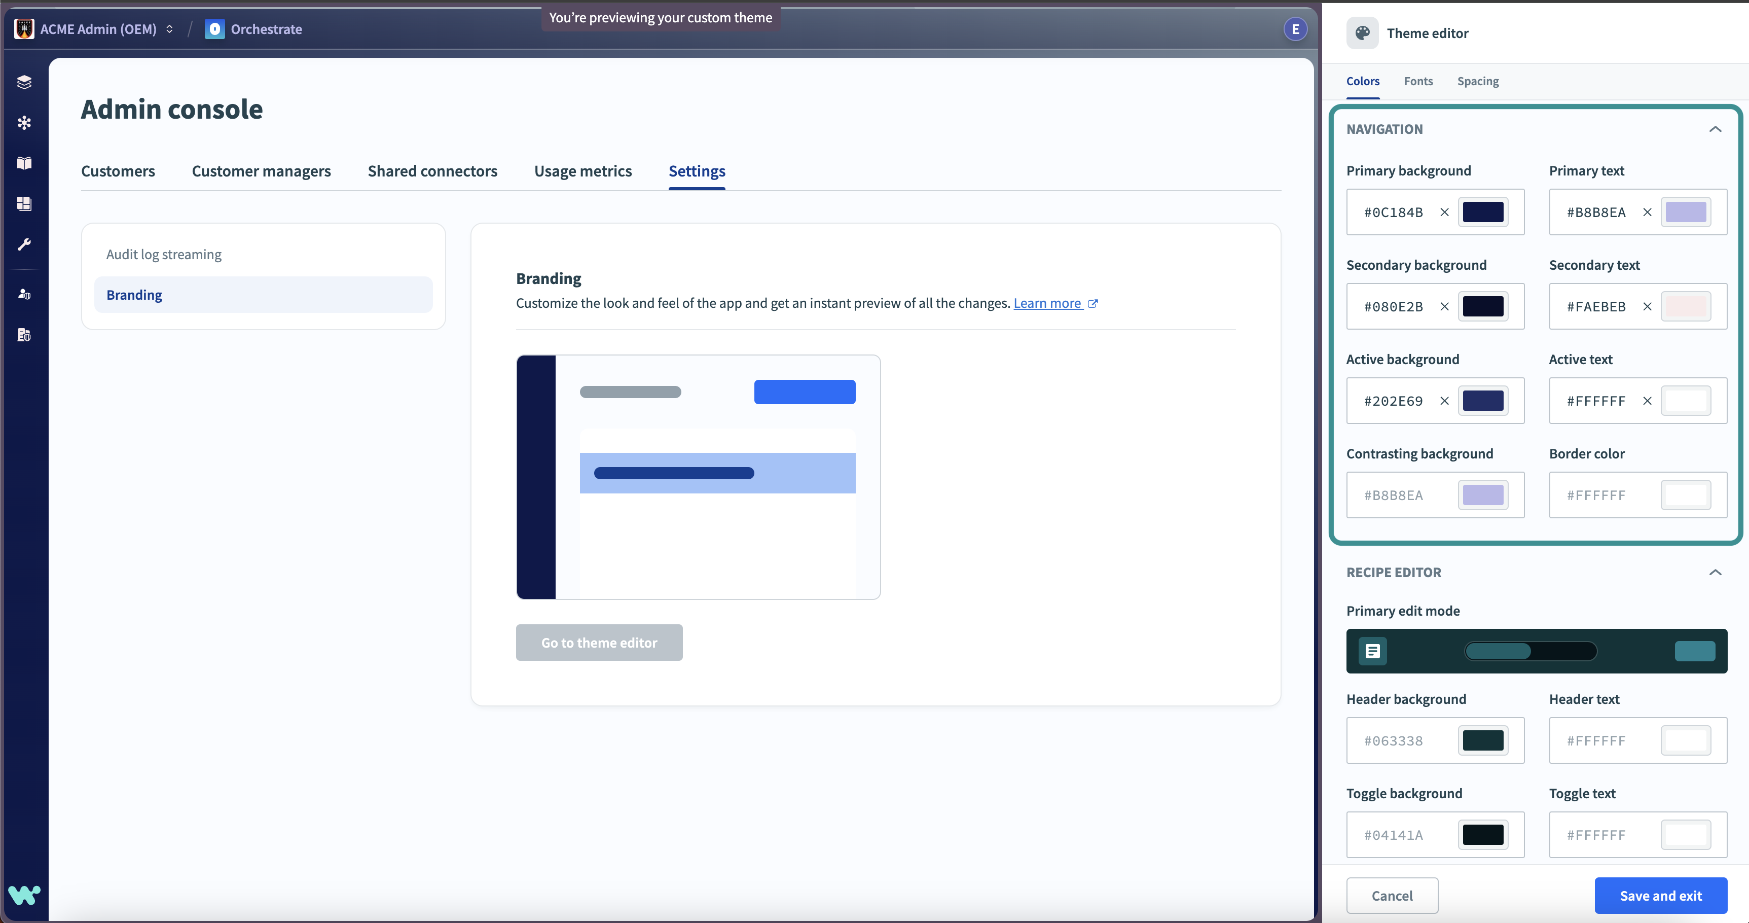Toggle the switch in the Primary edit mode preview
This screenshot has width=1749, height=923.
1531,651
